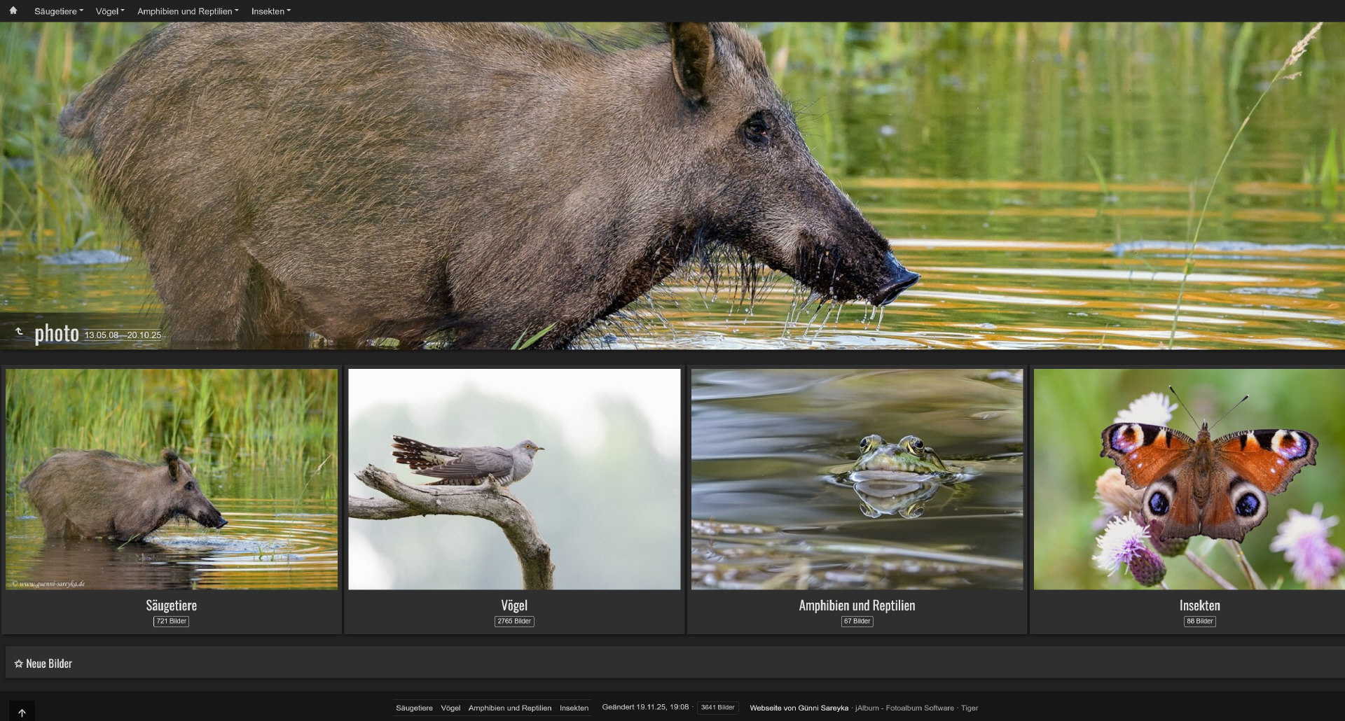Open the Vögel dropdown in the top navigation
The image size is (1345, 721).
click(x=109, y=11)
